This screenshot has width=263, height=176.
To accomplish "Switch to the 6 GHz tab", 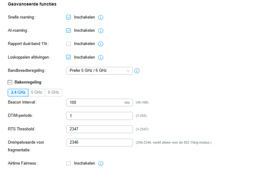I will [53, 92].
